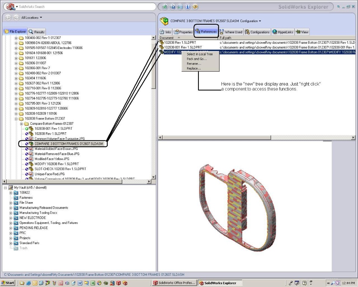Launch Microsoft Excel from the quick launch bar

[x=93, y=283]
